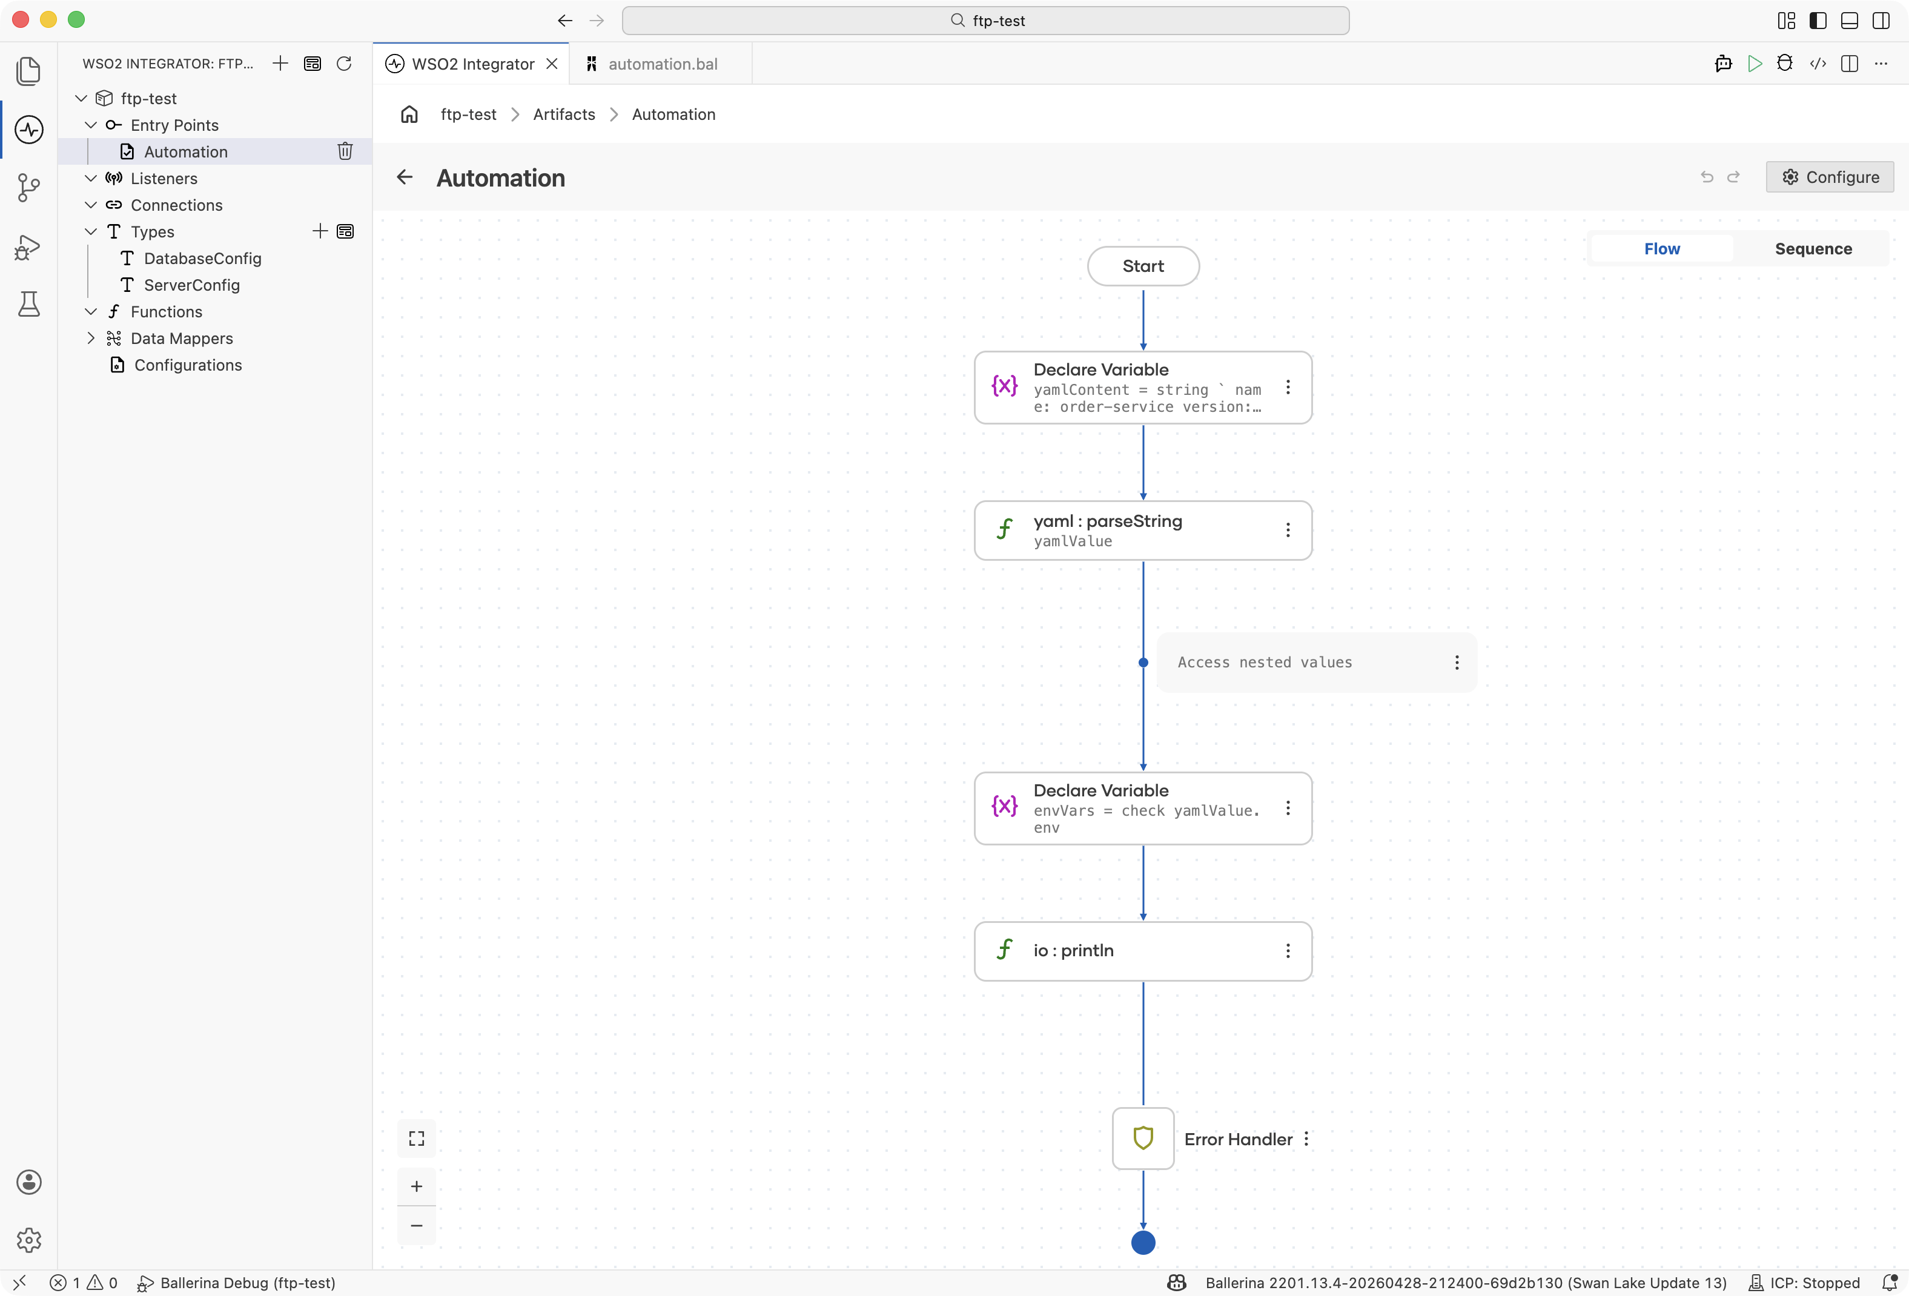Image resolution: width=1909 pixels, height=1296 pixels.
Task: Expand the Data Mappers section
Action: [x=91, y=339]
